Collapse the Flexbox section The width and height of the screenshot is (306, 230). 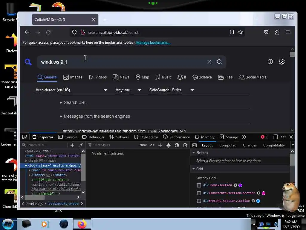[x=194, y=152]
